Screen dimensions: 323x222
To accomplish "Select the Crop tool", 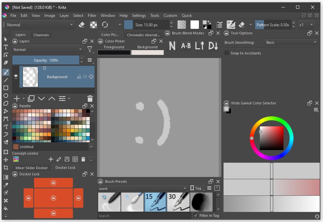I will tap(6, 168).
